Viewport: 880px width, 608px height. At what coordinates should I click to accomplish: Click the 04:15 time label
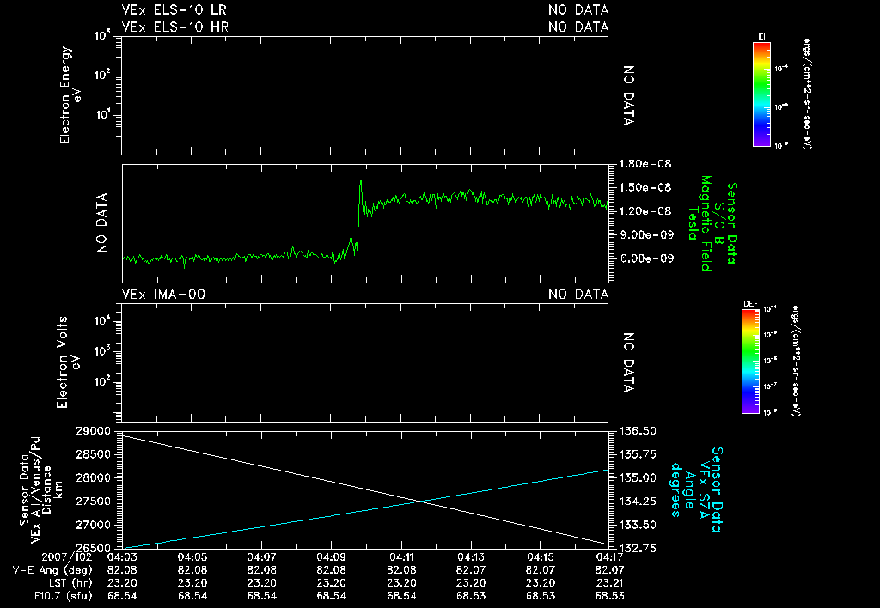coord(540,557)
